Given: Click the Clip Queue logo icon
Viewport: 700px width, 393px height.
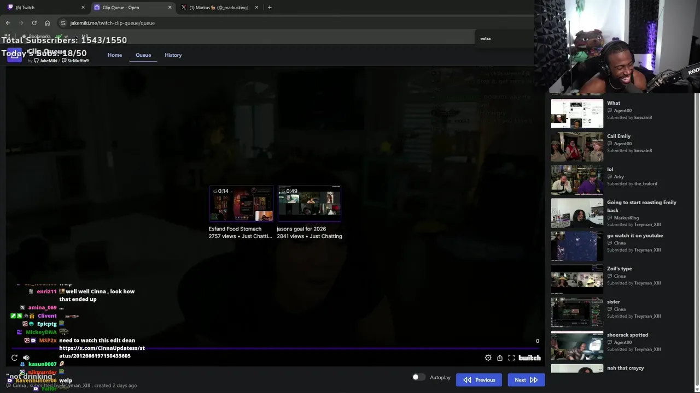Looking at the screenshot, I should (14, 55).
